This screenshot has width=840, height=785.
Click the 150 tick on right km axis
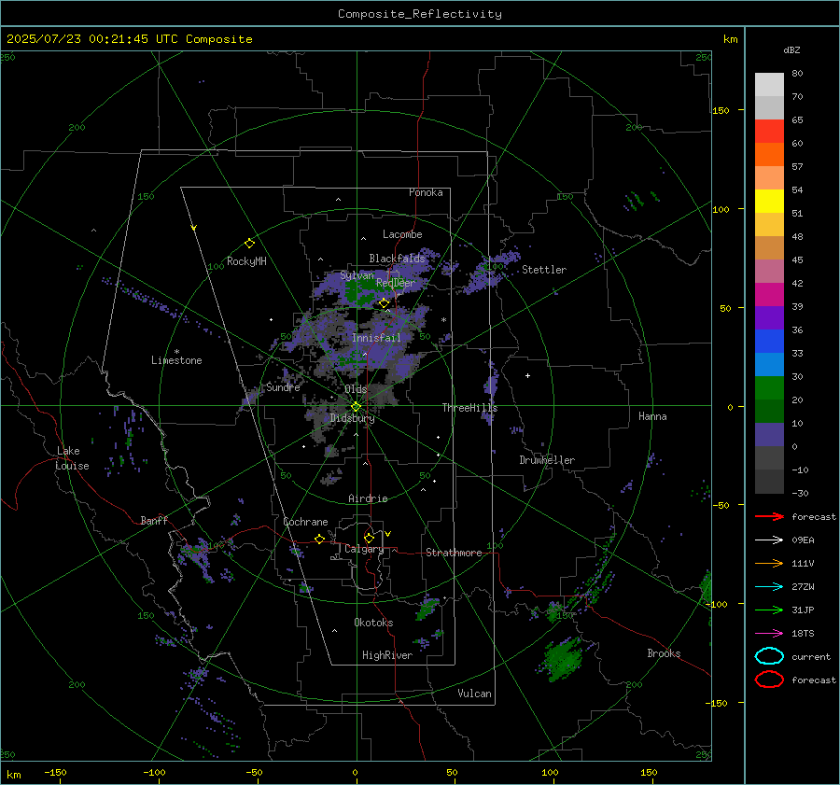[x=721, y=110]
